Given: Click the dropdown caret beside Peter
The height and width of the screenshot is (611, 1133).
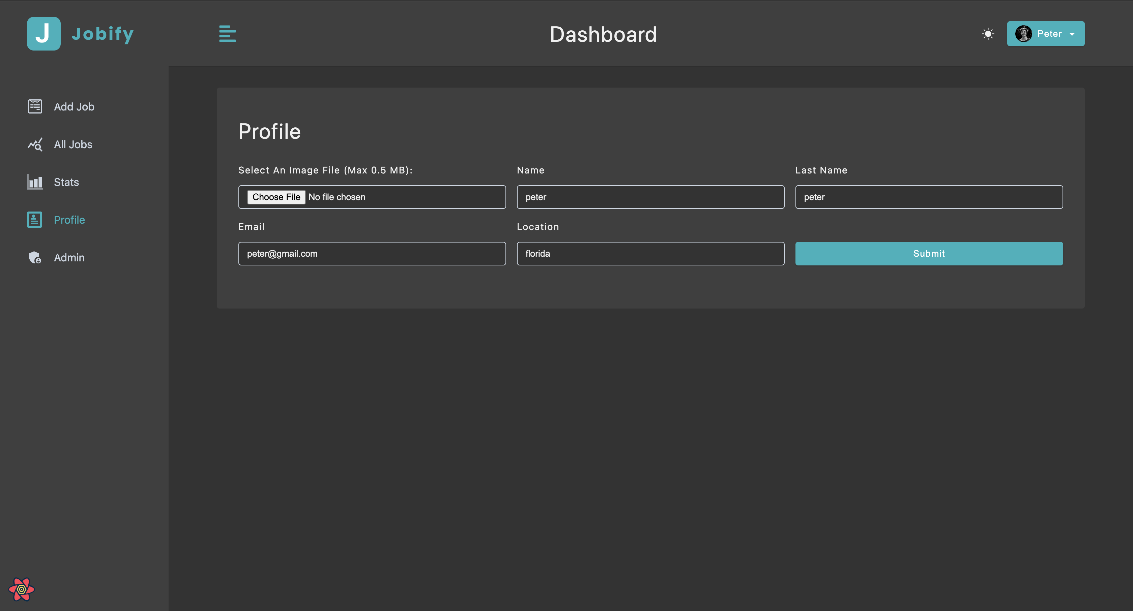Looking at the screenshot, I should click(1072, 34).
